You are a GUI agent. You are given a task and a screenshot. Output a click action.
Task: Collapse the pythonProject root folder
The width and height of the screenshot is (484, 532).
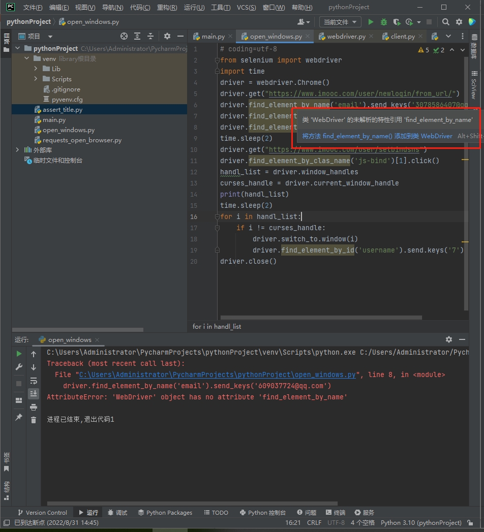[x=18, y=48]
